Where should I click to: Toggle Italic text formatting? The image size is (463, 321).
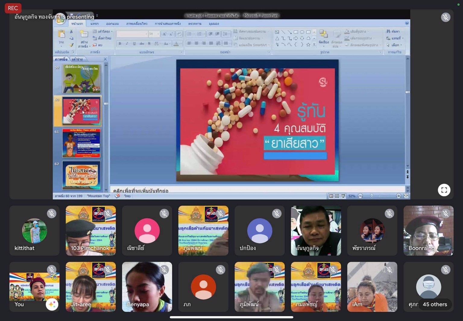(127, 44)
